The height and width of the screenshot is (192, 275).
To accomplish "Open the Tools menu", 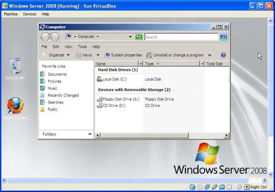I will pyautogui.click(x=82, y=47).
